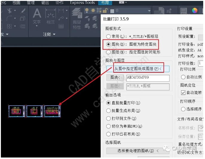Select 选择顺序 print order radio
Viewport: 205px width, 159px height.
pyautogui.click(x=183, y=109)
